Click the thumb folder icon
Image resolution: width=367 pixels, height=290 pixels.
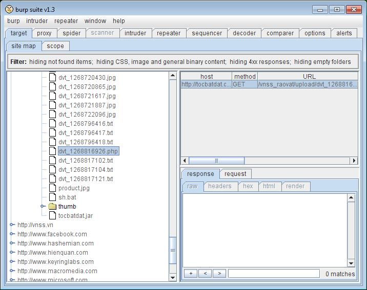(x=52, y=207)
